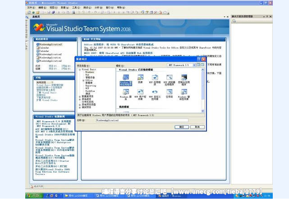Open the start page tab list dropdown arrow
Image resolution: width=289 pixels, height=200 pixels.
[x=225, y=17]
